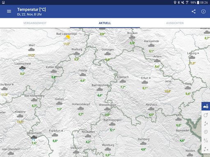The height and width of the screenshot is (157, 210).
Task: Tap the Geisenheim rain cloud icon
Action: tap(34, 138)
